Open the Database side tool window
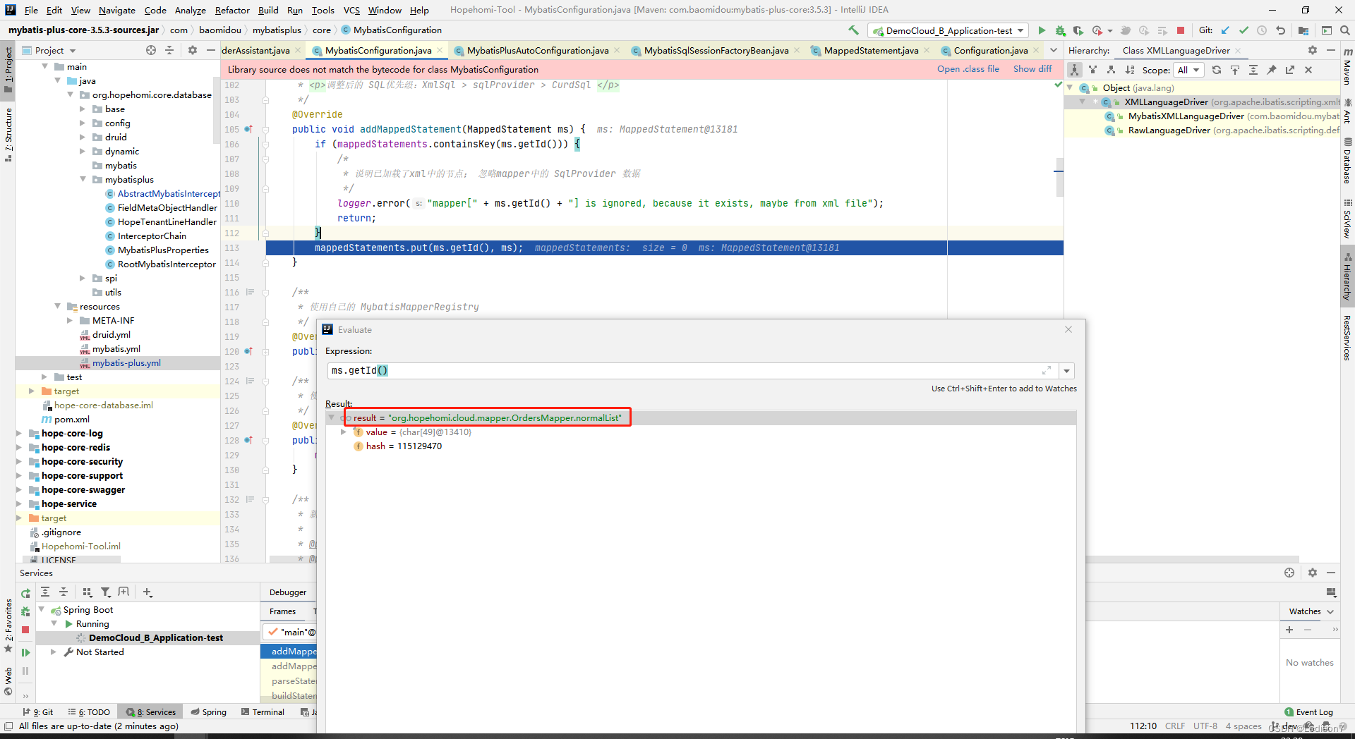1355x739 pixels. (x=1347, y=161)
